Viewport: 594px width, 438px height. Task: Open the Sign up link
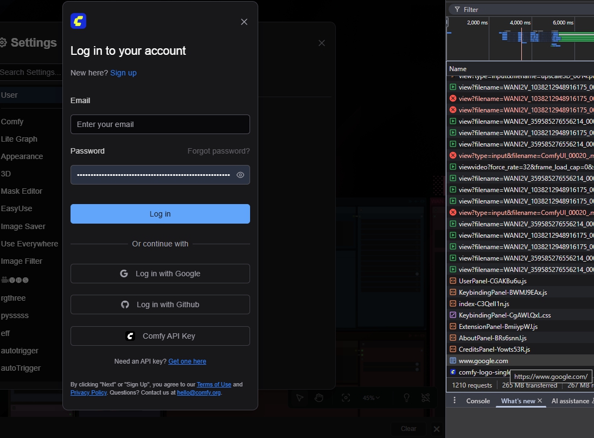pos(124,73)
